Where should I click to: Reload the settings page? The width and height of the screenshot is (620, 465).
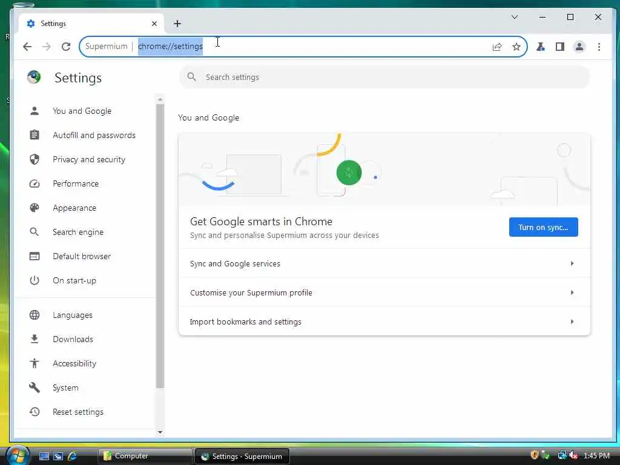pos(66,47)
